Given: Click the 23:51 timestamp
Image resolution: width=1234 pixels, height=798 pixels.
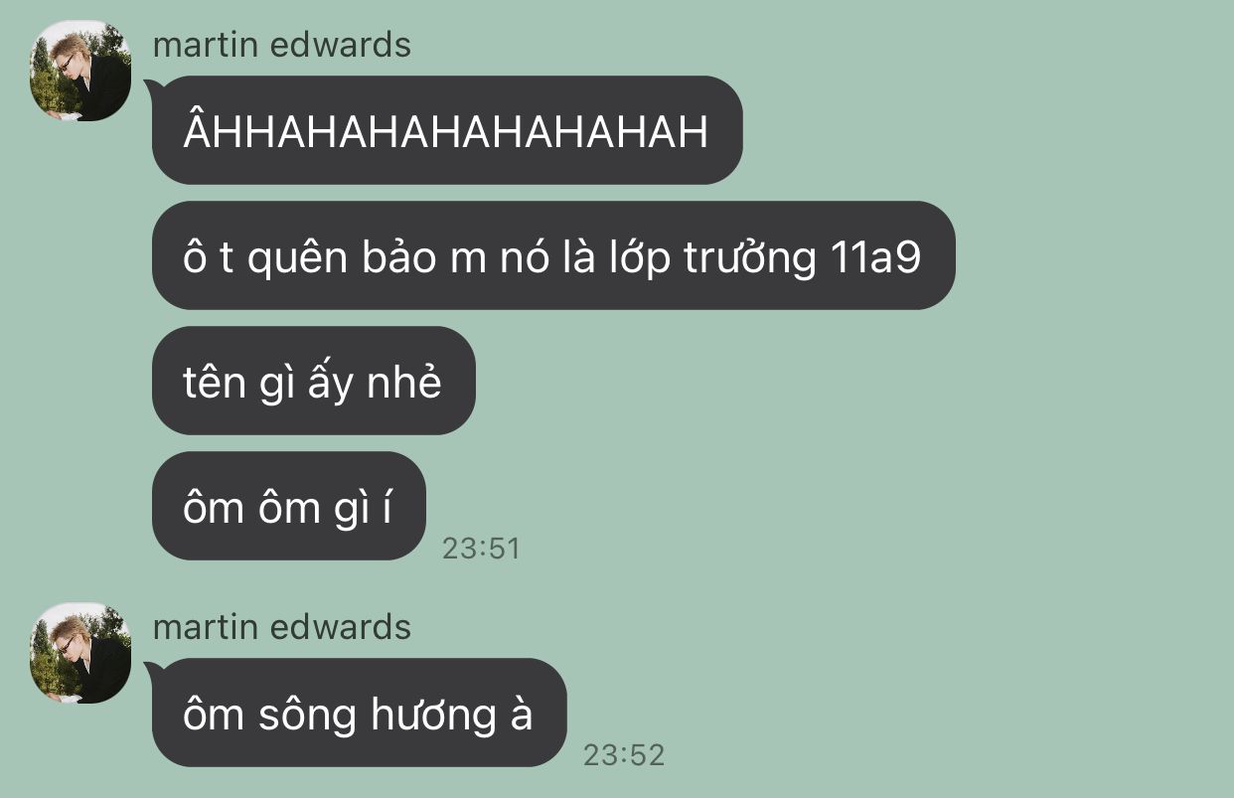Looking at the screenshot, I should [481, 549].
